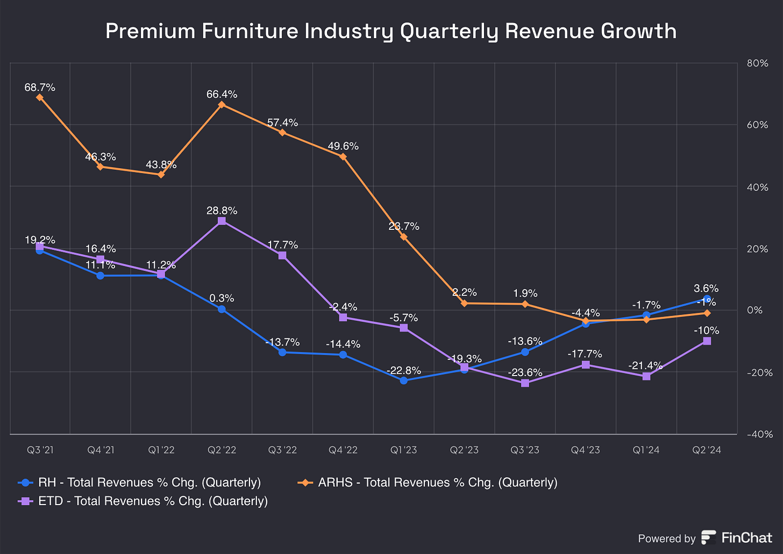This screenshot has width=783, height=554.
Task: Click the Q4 '21 axis label
Action: point(101,450)
